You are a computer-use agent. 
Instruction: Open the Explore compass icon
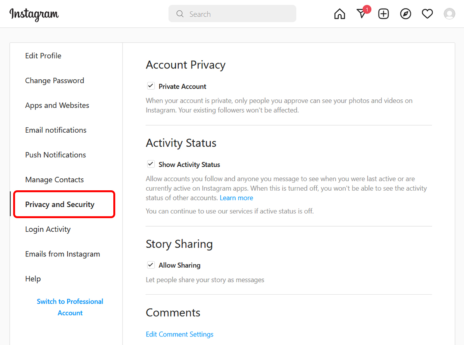(405, 14)
